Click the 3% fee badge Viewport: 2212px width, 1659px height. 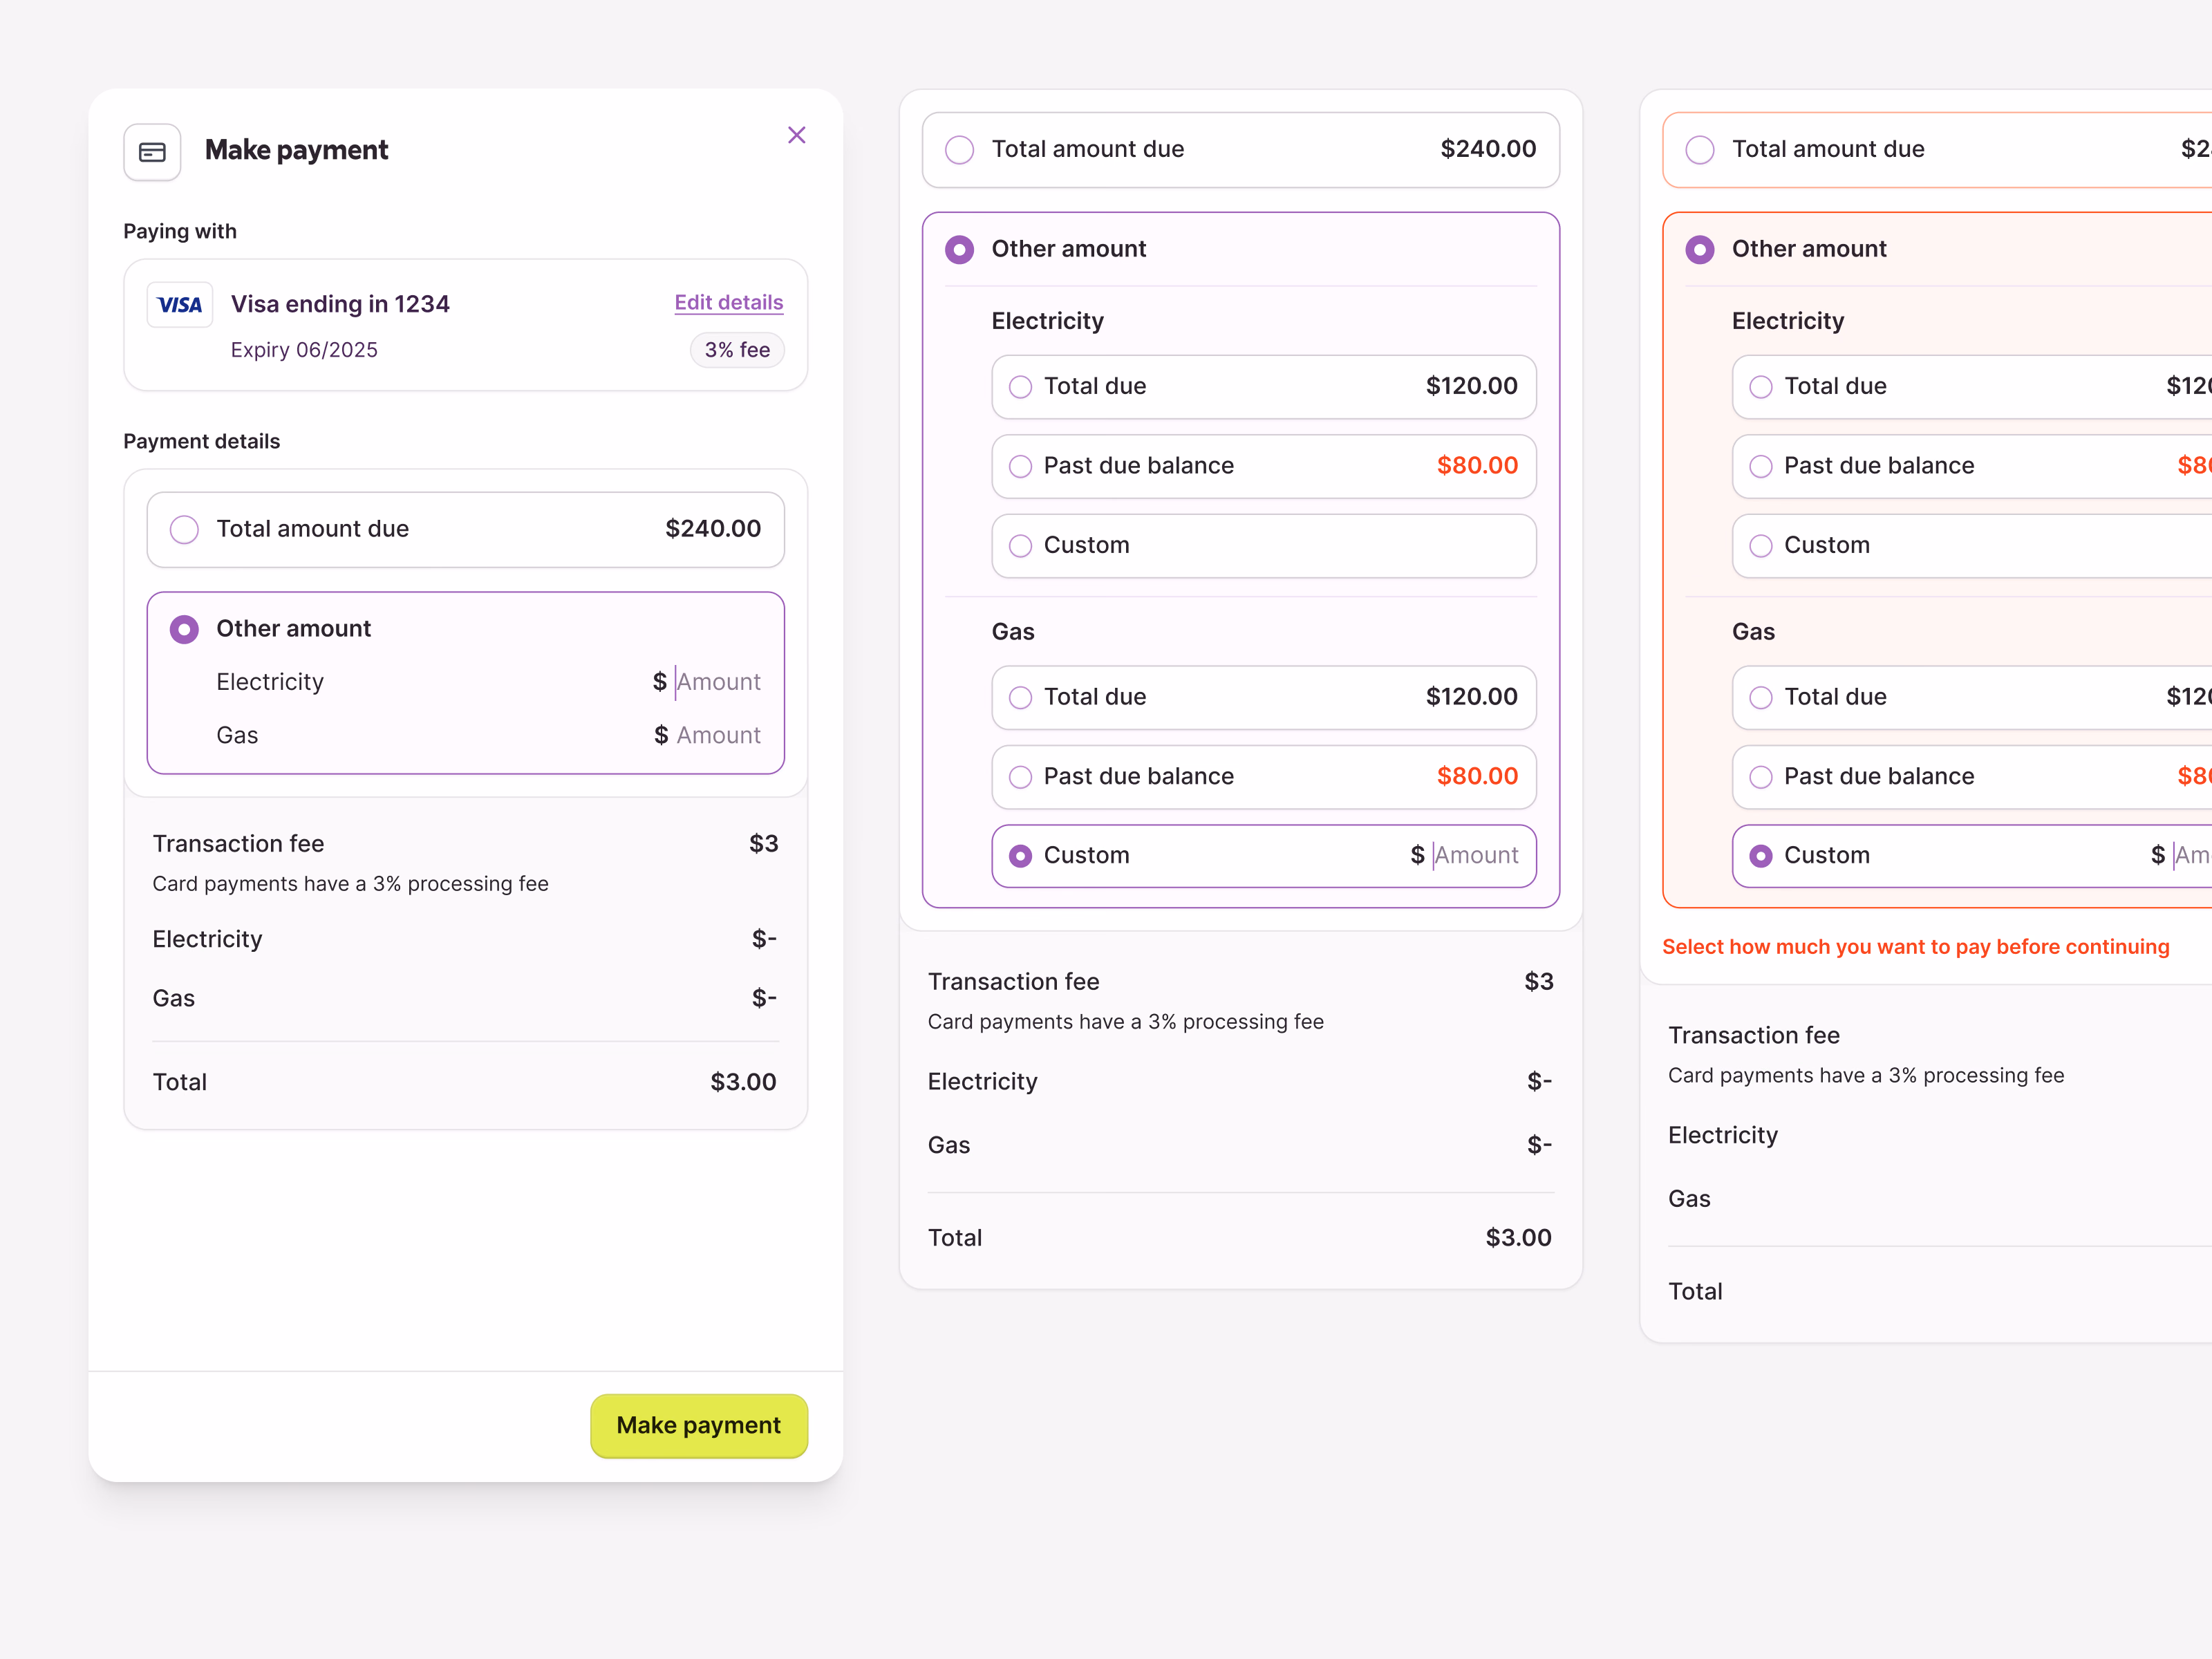(x=737, y=350)
